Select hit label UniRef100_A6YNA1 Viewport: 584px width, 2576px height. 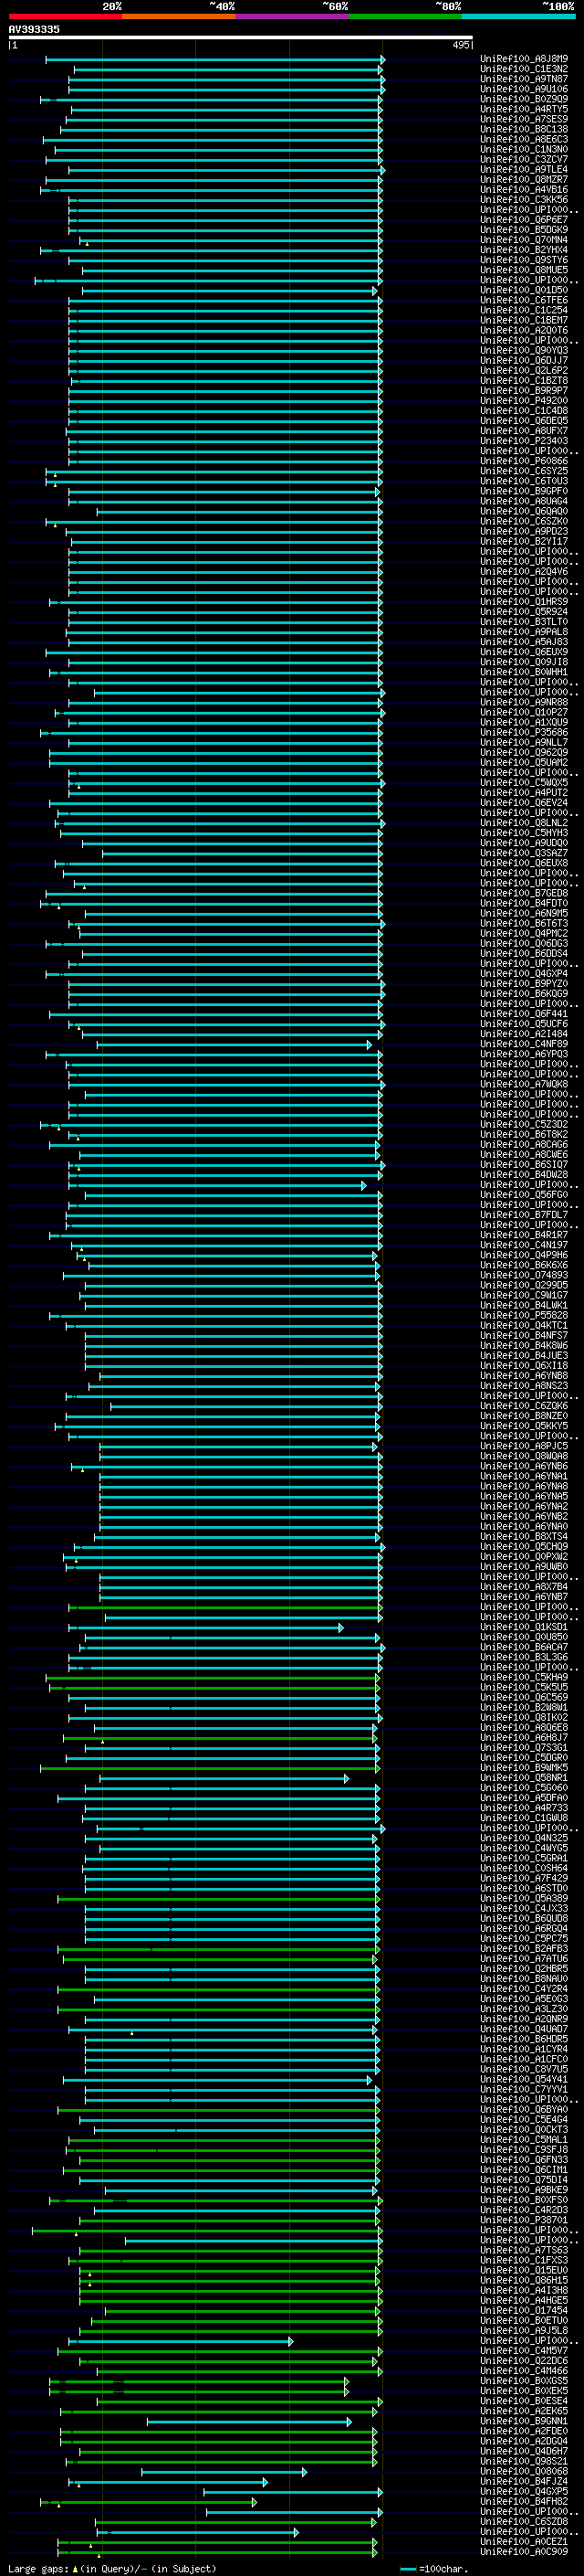(x=524, y=1476)
